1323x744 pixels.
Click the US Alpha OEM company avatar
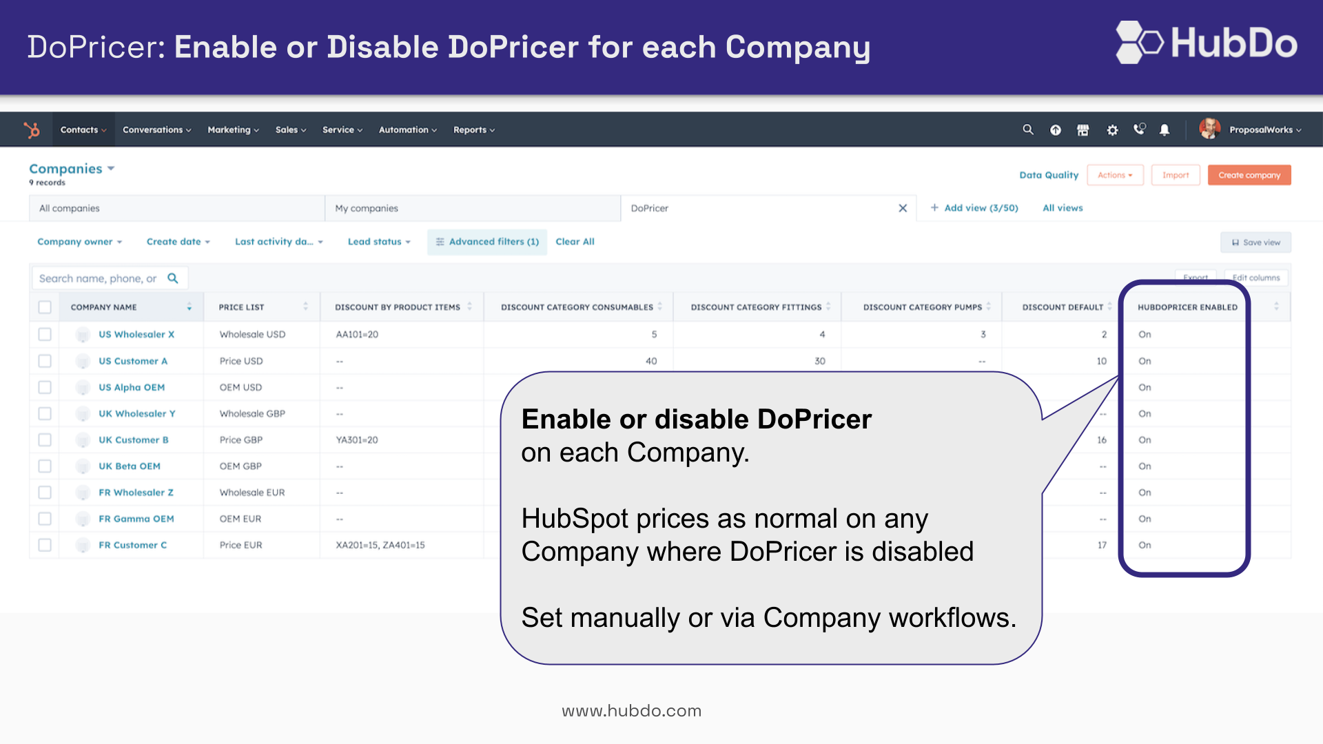(x=83, y=388)
